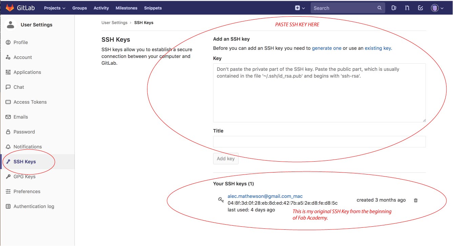Select the Notifications bell icon in sidebar
Screen dimensions: 453x246
click(8, 147)
